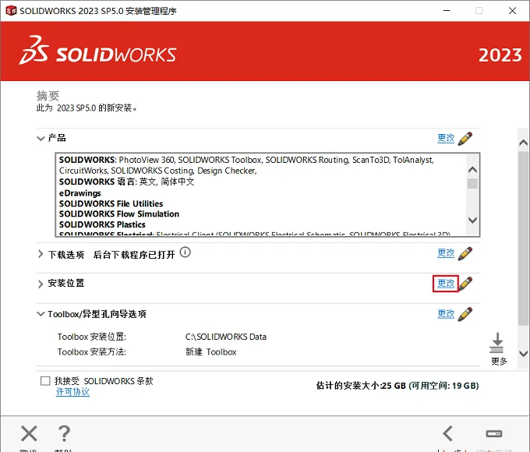Click the pencil icon for Toolbox/异型孔向导选项
Image resolution: width=530 pixels, height=452 pixels.
click(x=465, y=314)
